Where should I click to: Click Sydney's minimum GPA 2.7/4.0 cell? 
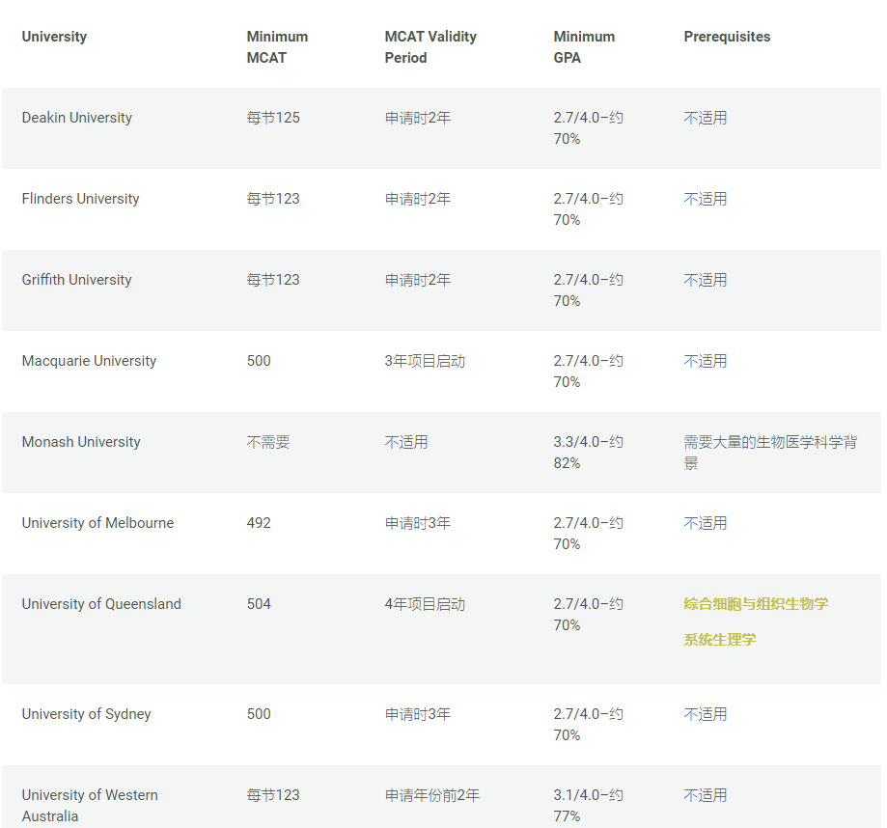(589, 724)
